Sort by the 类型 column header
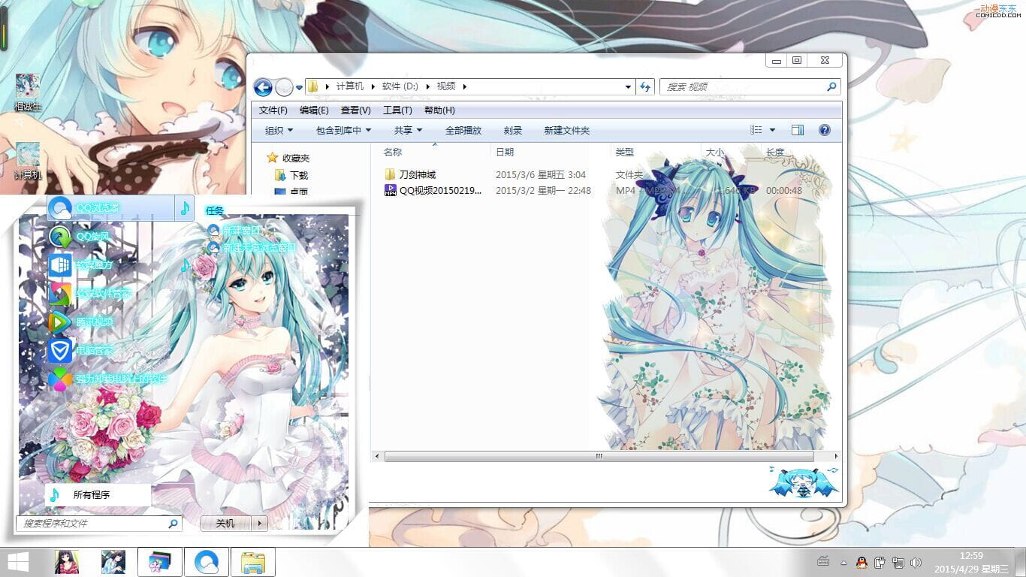The image size is (1026, 577). point(625,153)
